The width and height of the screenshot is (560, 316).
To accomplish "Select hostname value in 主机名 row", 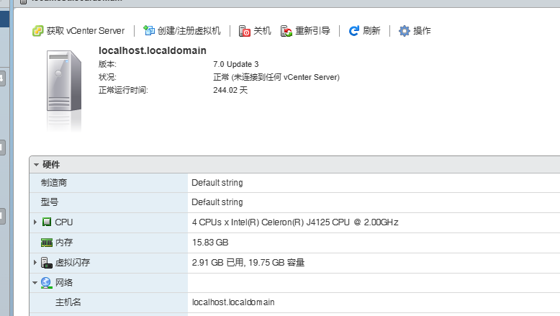I will pos(233,302).
